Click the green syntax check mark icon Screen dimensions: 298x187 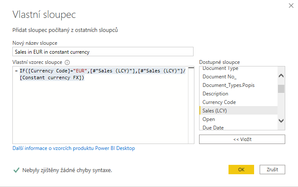[17, 170]
